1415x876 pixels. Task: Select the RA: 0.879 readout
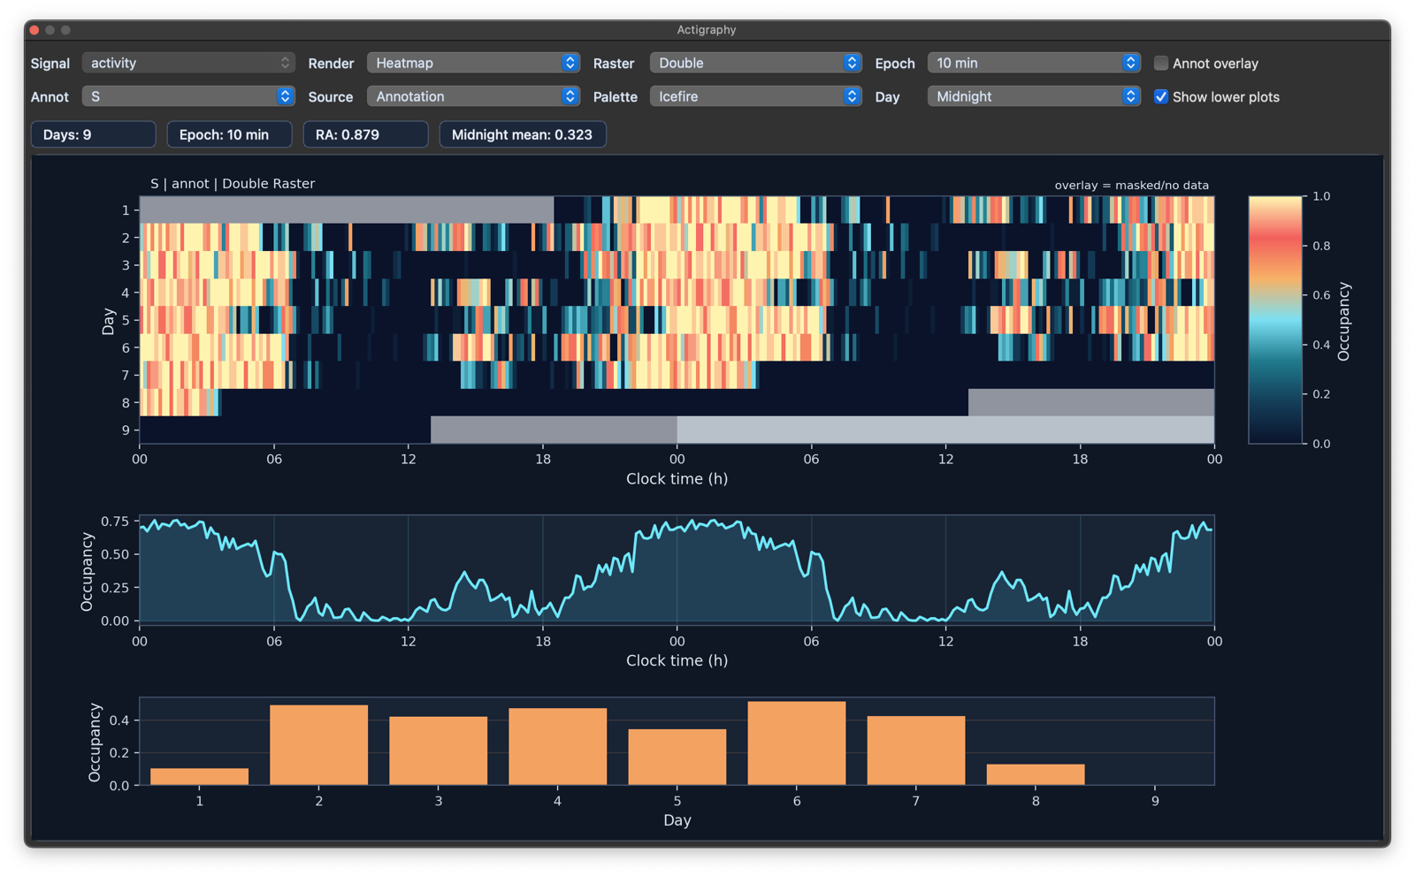(365, 134)
